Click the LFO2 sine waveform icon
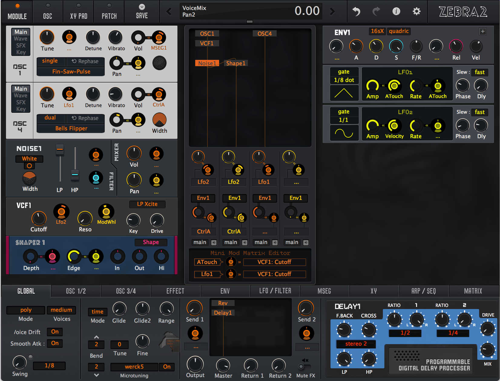This screenshot has height=381, width=500. (x=344, y=133)
